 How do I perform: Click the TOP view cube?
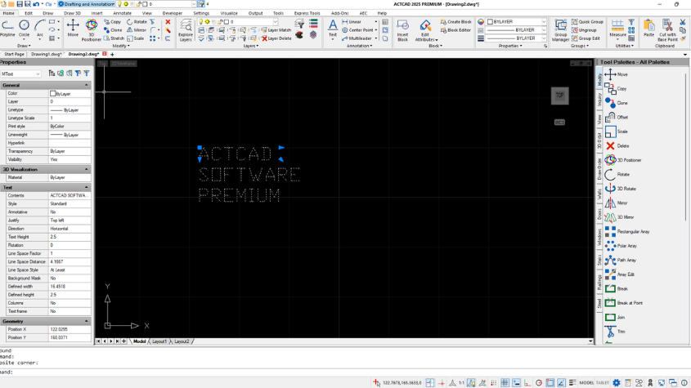coord(559,96)
